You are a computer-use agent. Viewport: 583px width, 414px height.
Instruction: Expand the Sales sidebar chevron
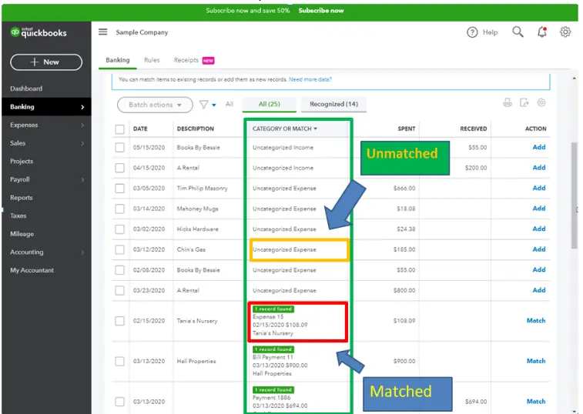tap(82, 143)
